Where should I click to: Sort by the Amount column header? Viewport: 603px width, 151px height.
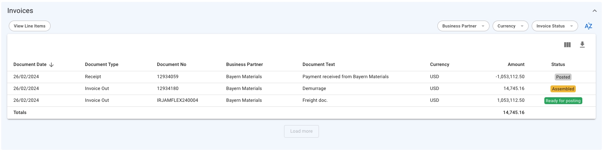point(516,64)
